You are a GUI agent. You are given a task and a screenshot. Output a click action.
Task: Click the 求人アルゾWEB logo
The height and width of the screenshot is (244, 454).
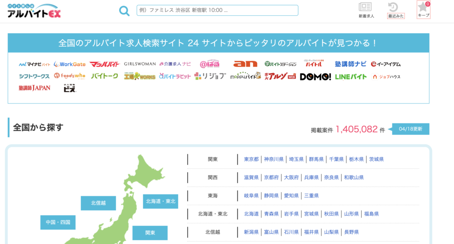280,76
